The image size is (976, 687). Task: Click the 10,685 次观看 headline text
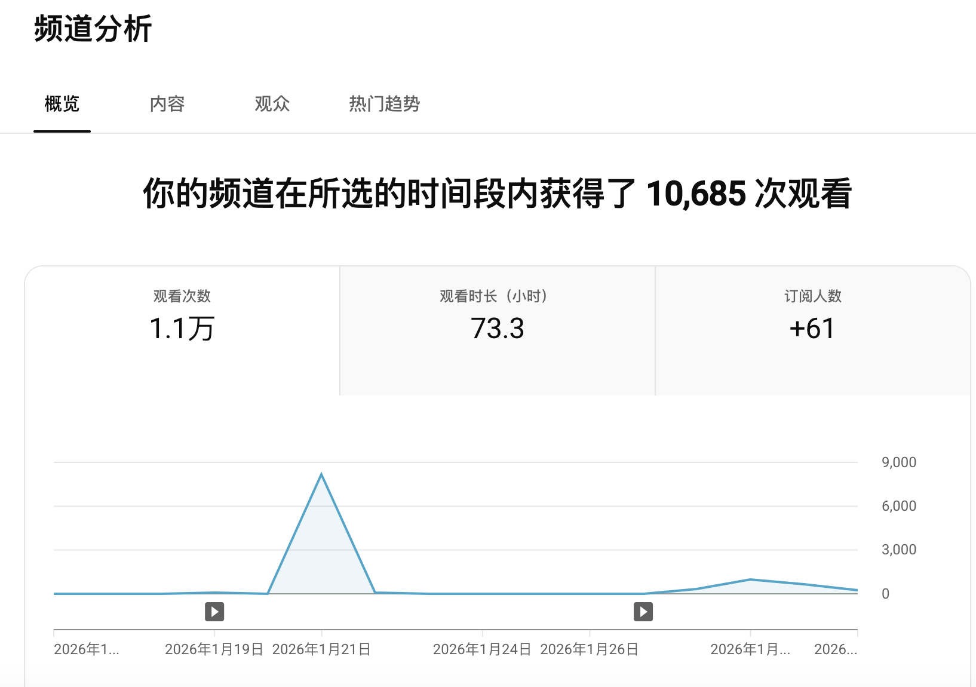[748, 194]
